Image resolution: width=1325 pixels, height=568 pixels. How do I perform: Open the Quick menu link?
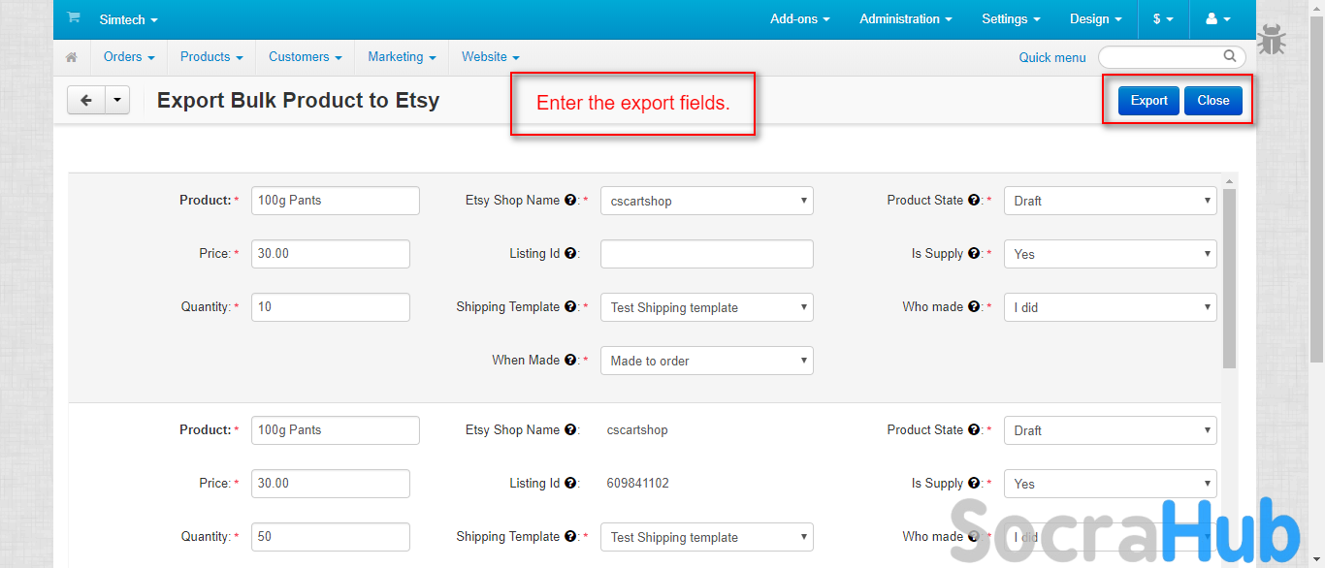(1052, 57)
